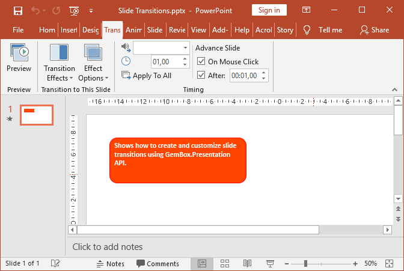Toggle On Mouse Click checkbox
The width and height of the screenshot is (404, 271).
click(201, 61)
